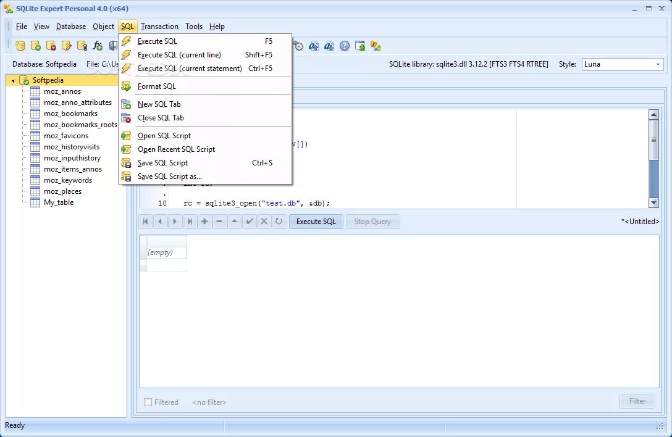Screen dimensions: 672x437
Task: Select the moz_favicons table
Action: click(x=66, y=136)
